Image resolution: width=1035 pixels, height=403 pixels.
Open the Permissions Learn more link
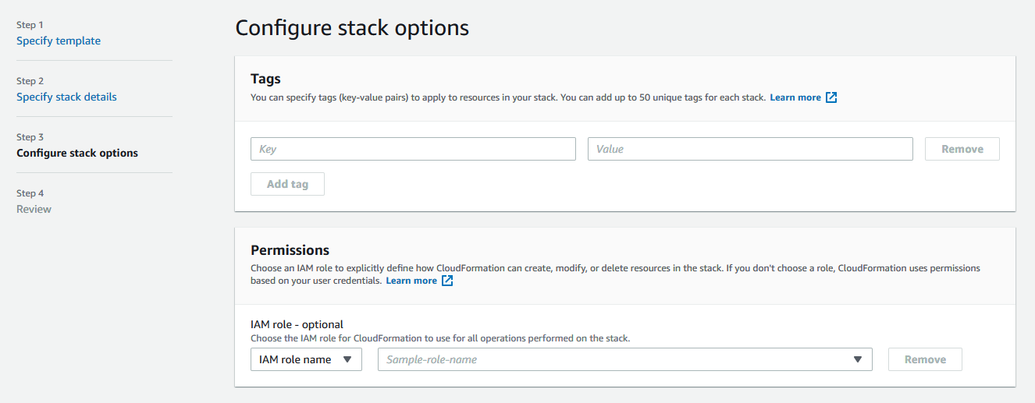pos(411,281)
